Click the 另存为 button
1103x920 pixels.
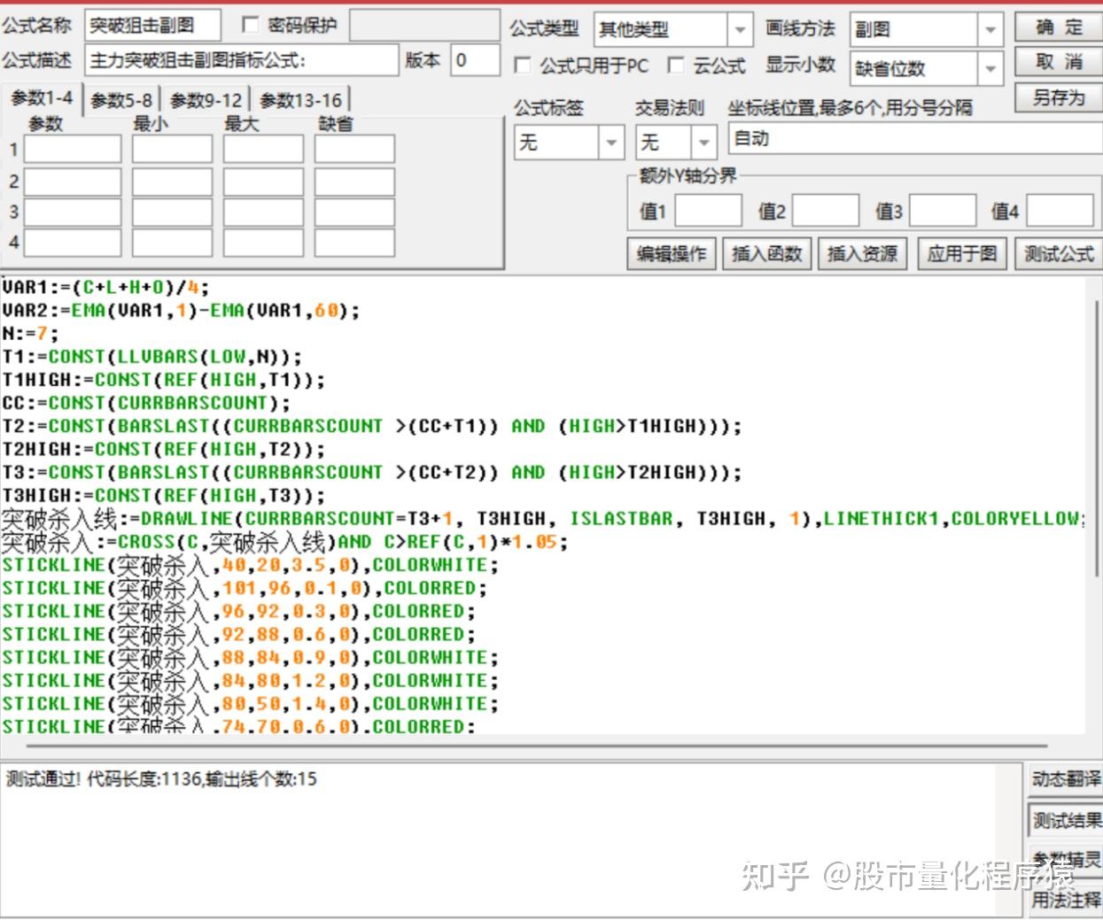point(1059,97)
